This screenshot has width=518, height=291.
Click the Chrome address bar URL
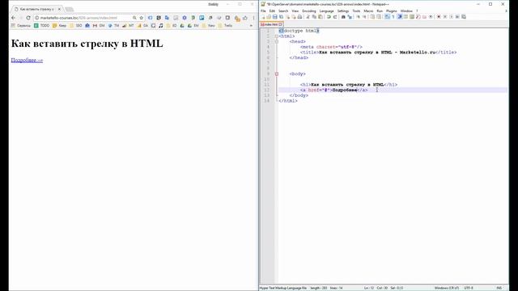(x=79, y=18)
